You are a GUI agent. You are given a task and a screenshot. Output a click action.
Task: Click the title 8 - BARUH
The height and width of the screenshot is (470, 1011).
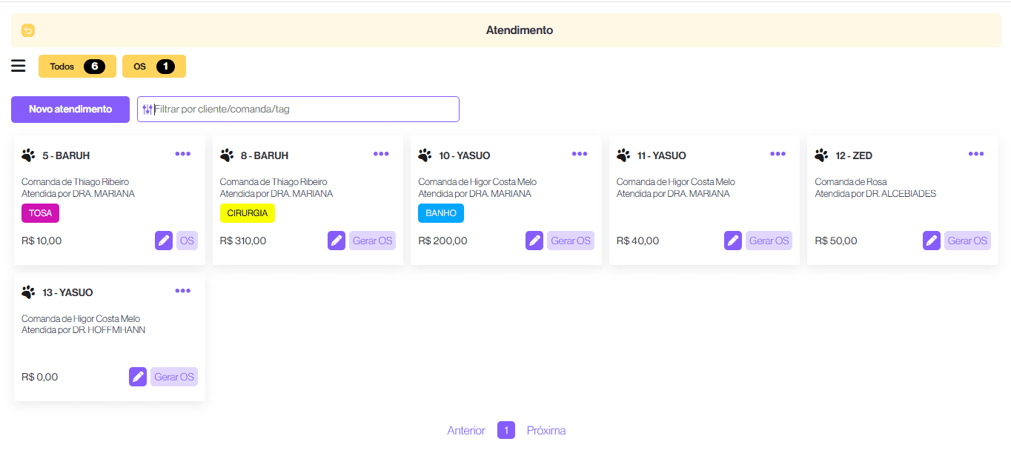(265, 155)
